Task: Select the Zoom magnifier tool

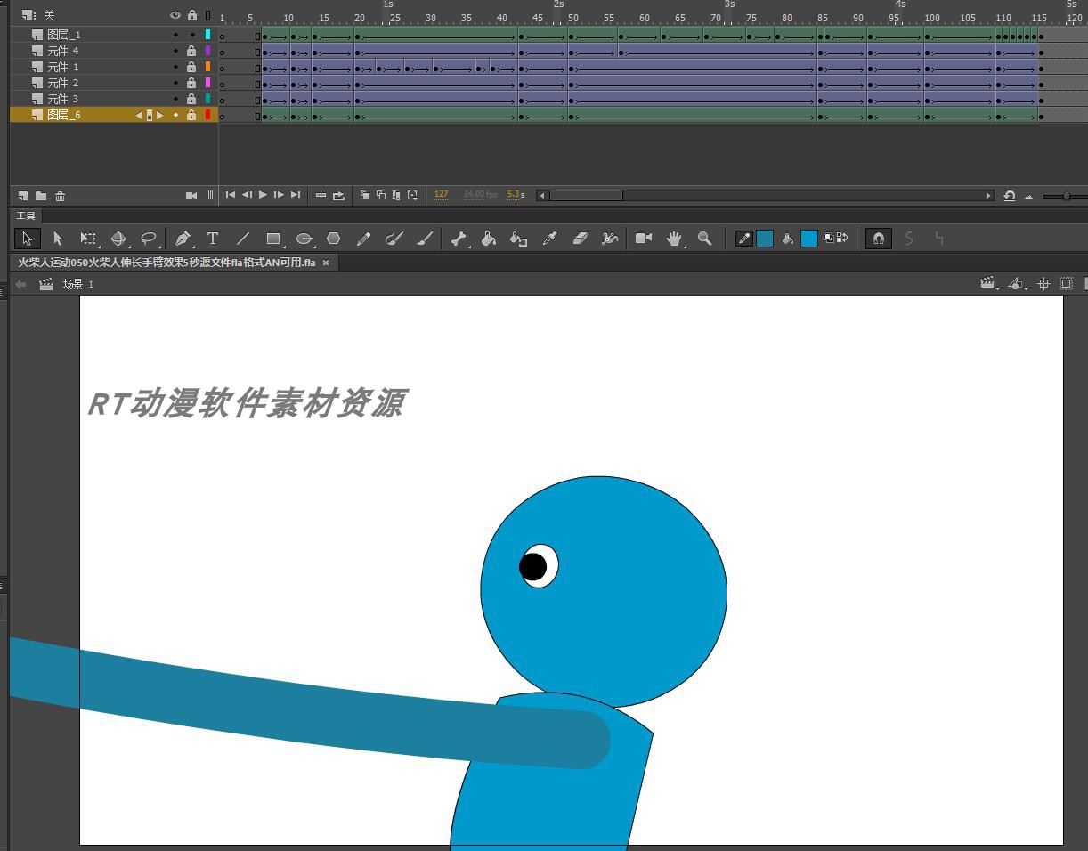Action: [704, 239]
